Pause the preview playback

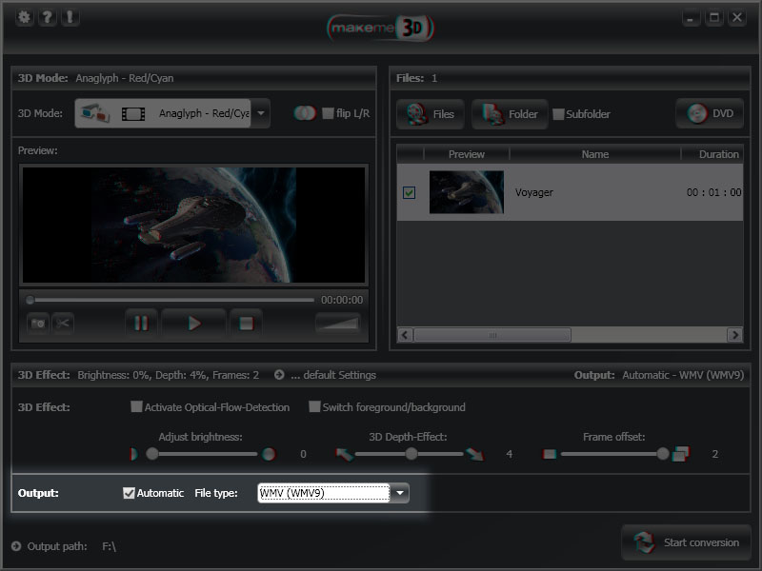point(141,324)
